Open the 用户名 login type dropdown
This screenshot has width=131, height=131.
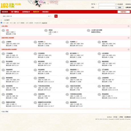94,4
